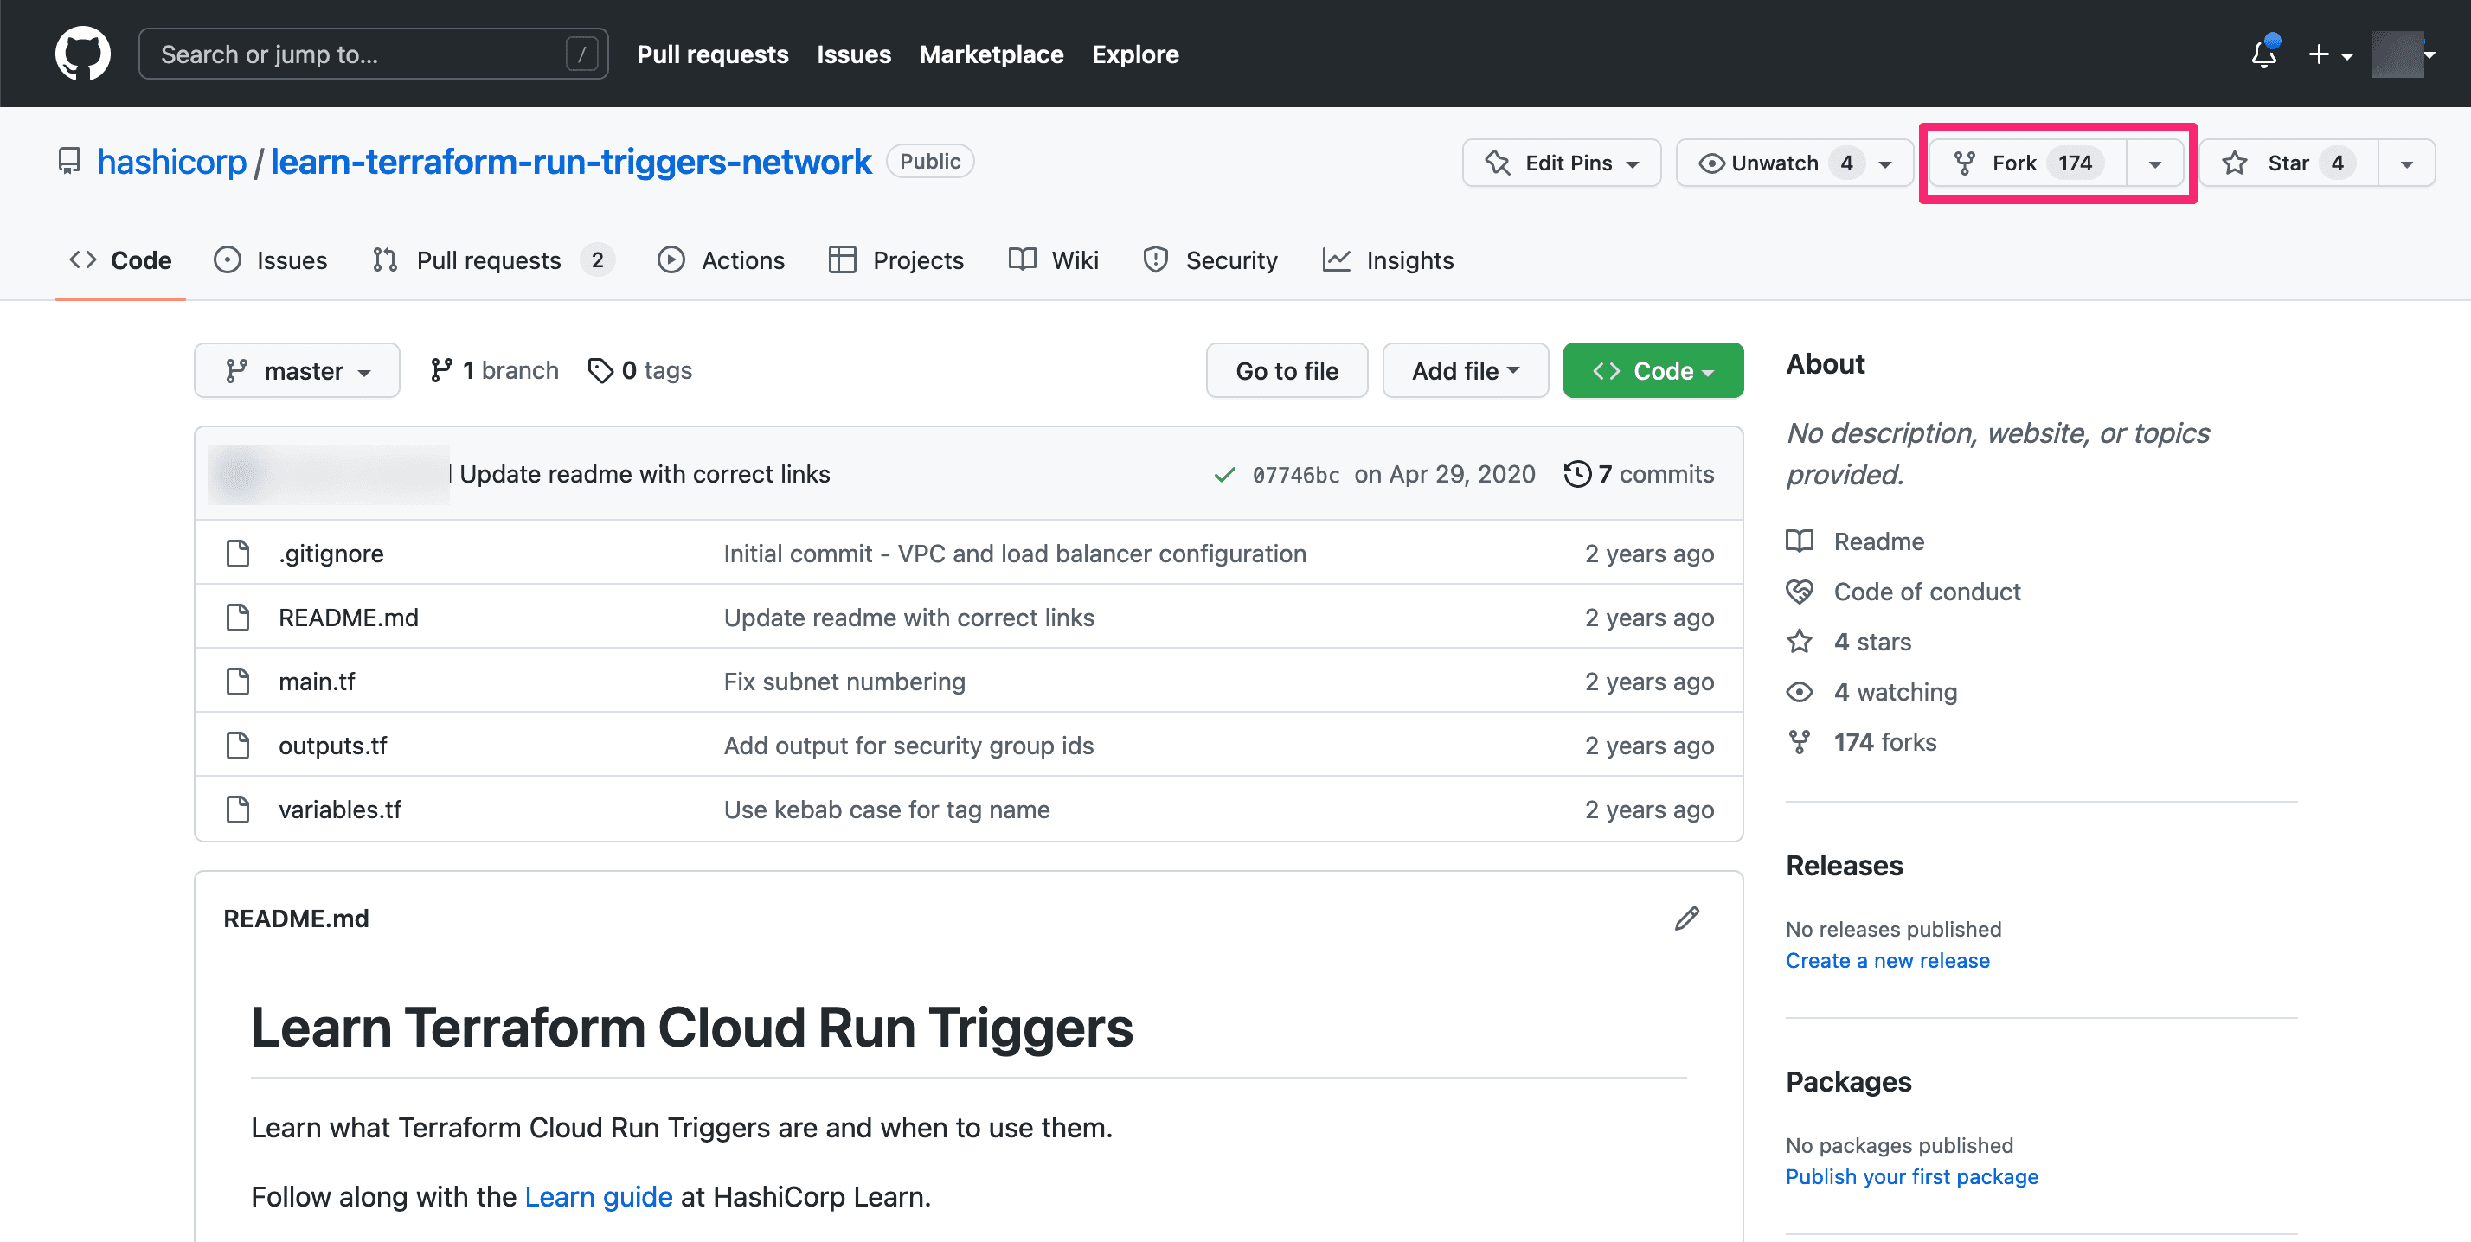Open the .gitignore file
Viewport: 2471px width, 1242px height.
pos(331,554)
